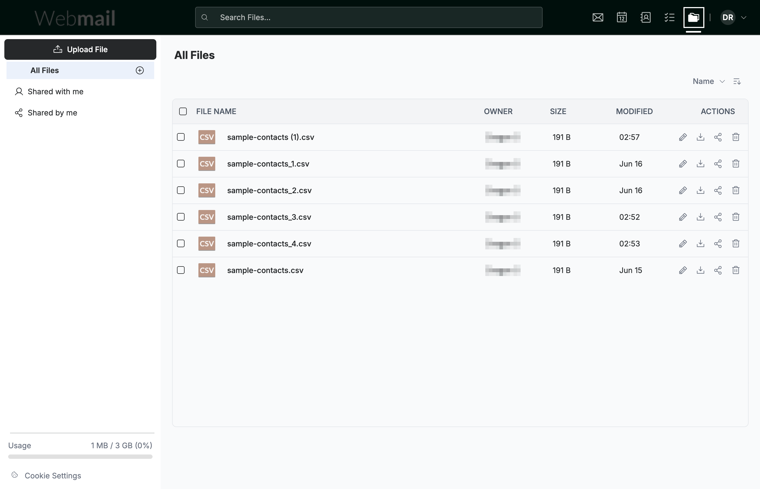Image resolution: width=760 pixels, height=489 pixels.
Task: Click the CSV file icon for sample-contacts_3.csv
Action: tap(207, 217)
